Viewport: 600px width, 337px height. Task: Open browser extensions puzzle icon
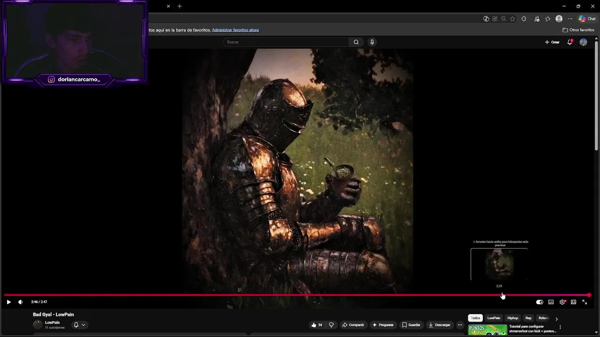point(524,19)
